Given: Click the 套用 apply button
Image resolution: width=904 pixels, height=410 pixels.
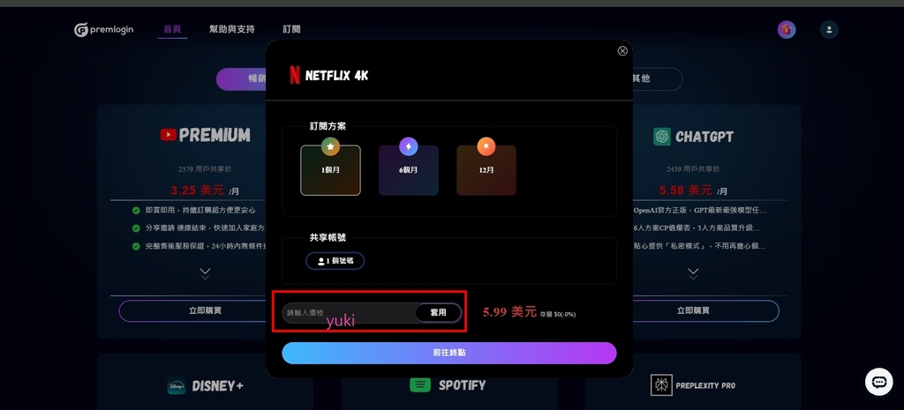Looking at the screenshot, I should (438, 313).
